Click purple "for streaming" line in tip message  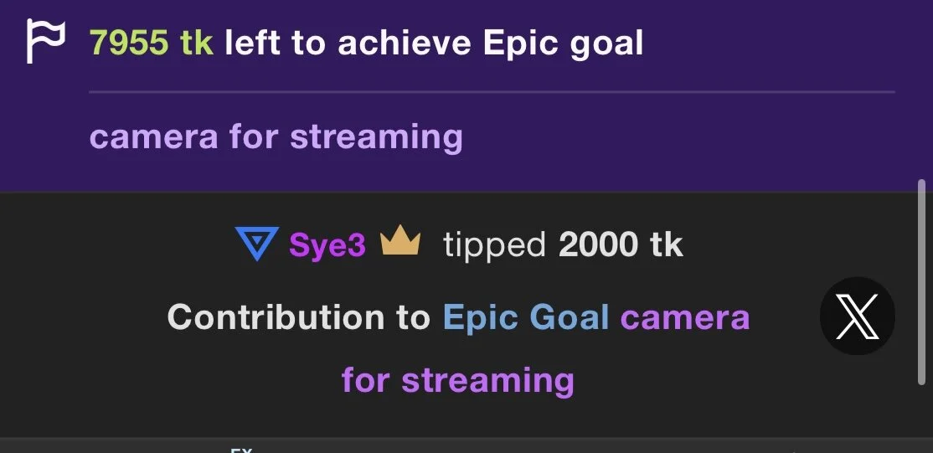[x=457, y=379]
